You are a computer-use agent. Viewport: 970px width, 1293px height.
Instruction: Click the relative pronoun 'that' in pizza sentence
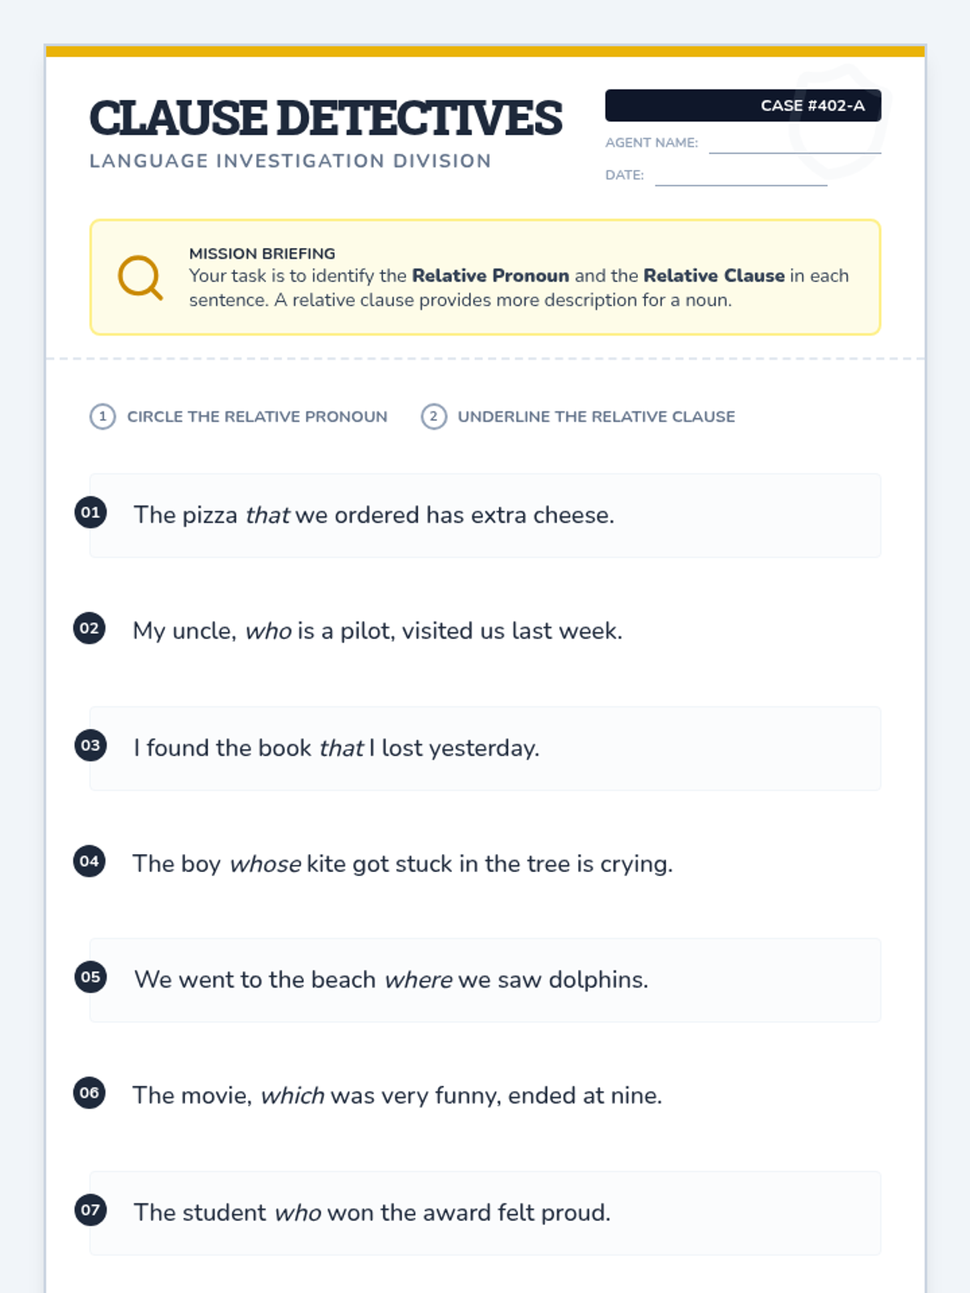[x=268, y=516]
